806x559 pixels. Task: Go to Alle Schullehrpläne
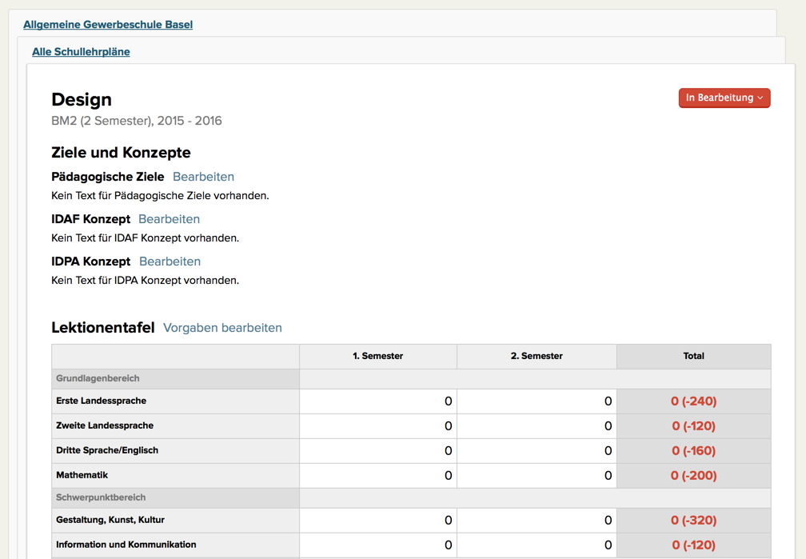pyautogui.click(x=81, y=52)
